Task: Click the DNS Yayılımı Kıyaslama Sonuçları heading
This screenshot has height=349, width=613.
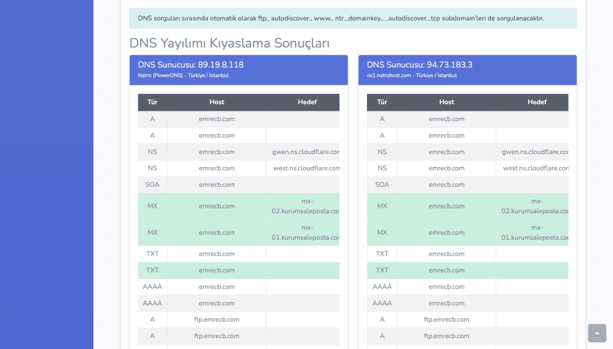Action: coord(229,43)
